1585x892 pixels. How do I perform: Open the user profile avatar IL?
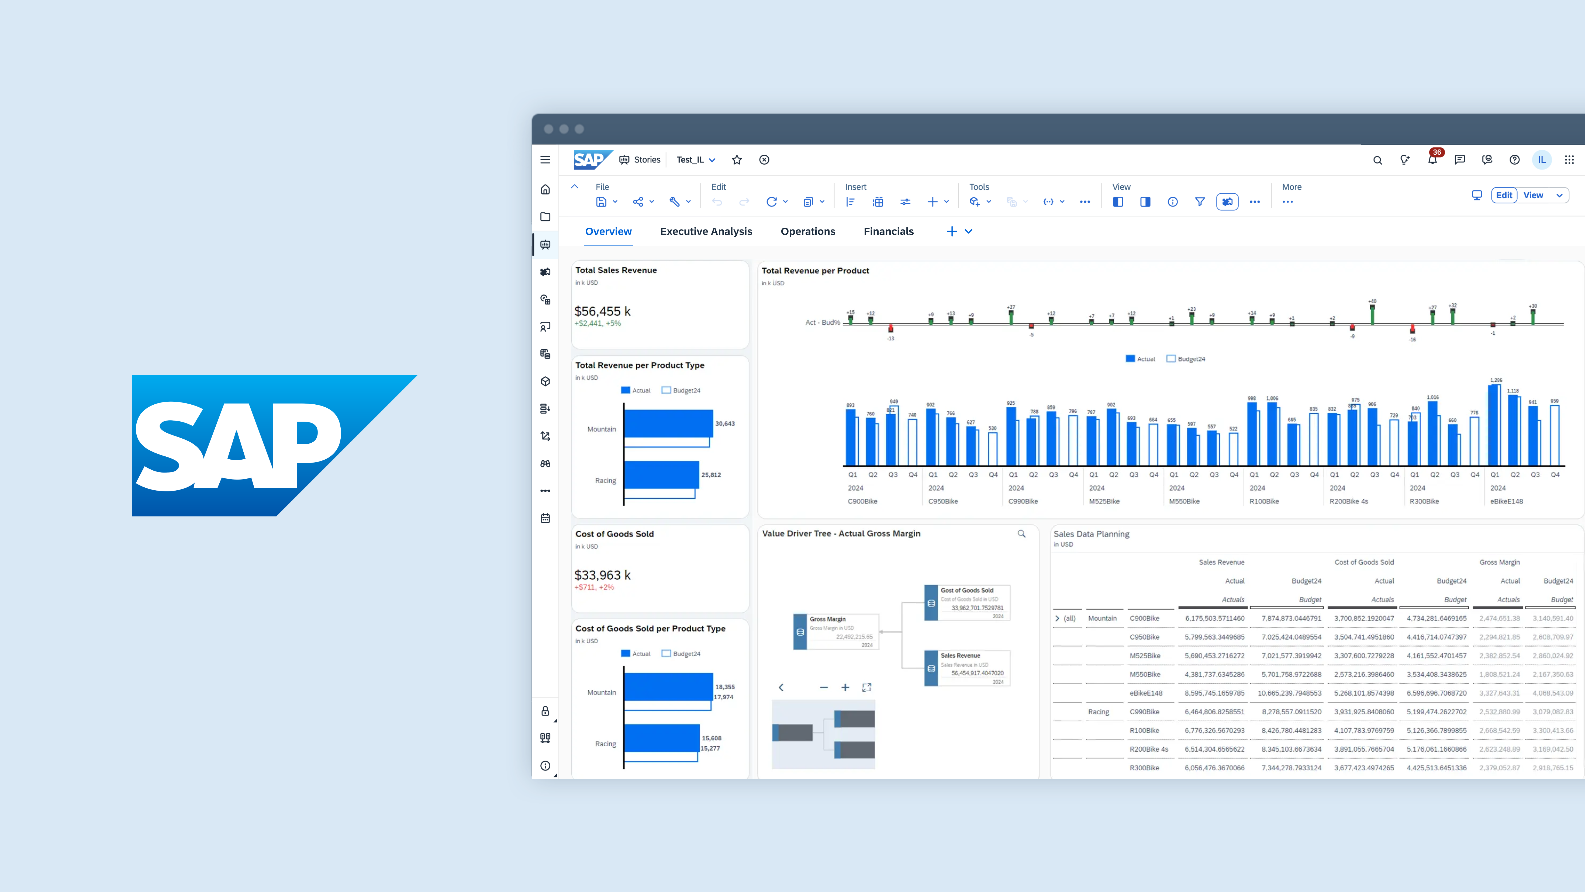(x=1542, y=160)
